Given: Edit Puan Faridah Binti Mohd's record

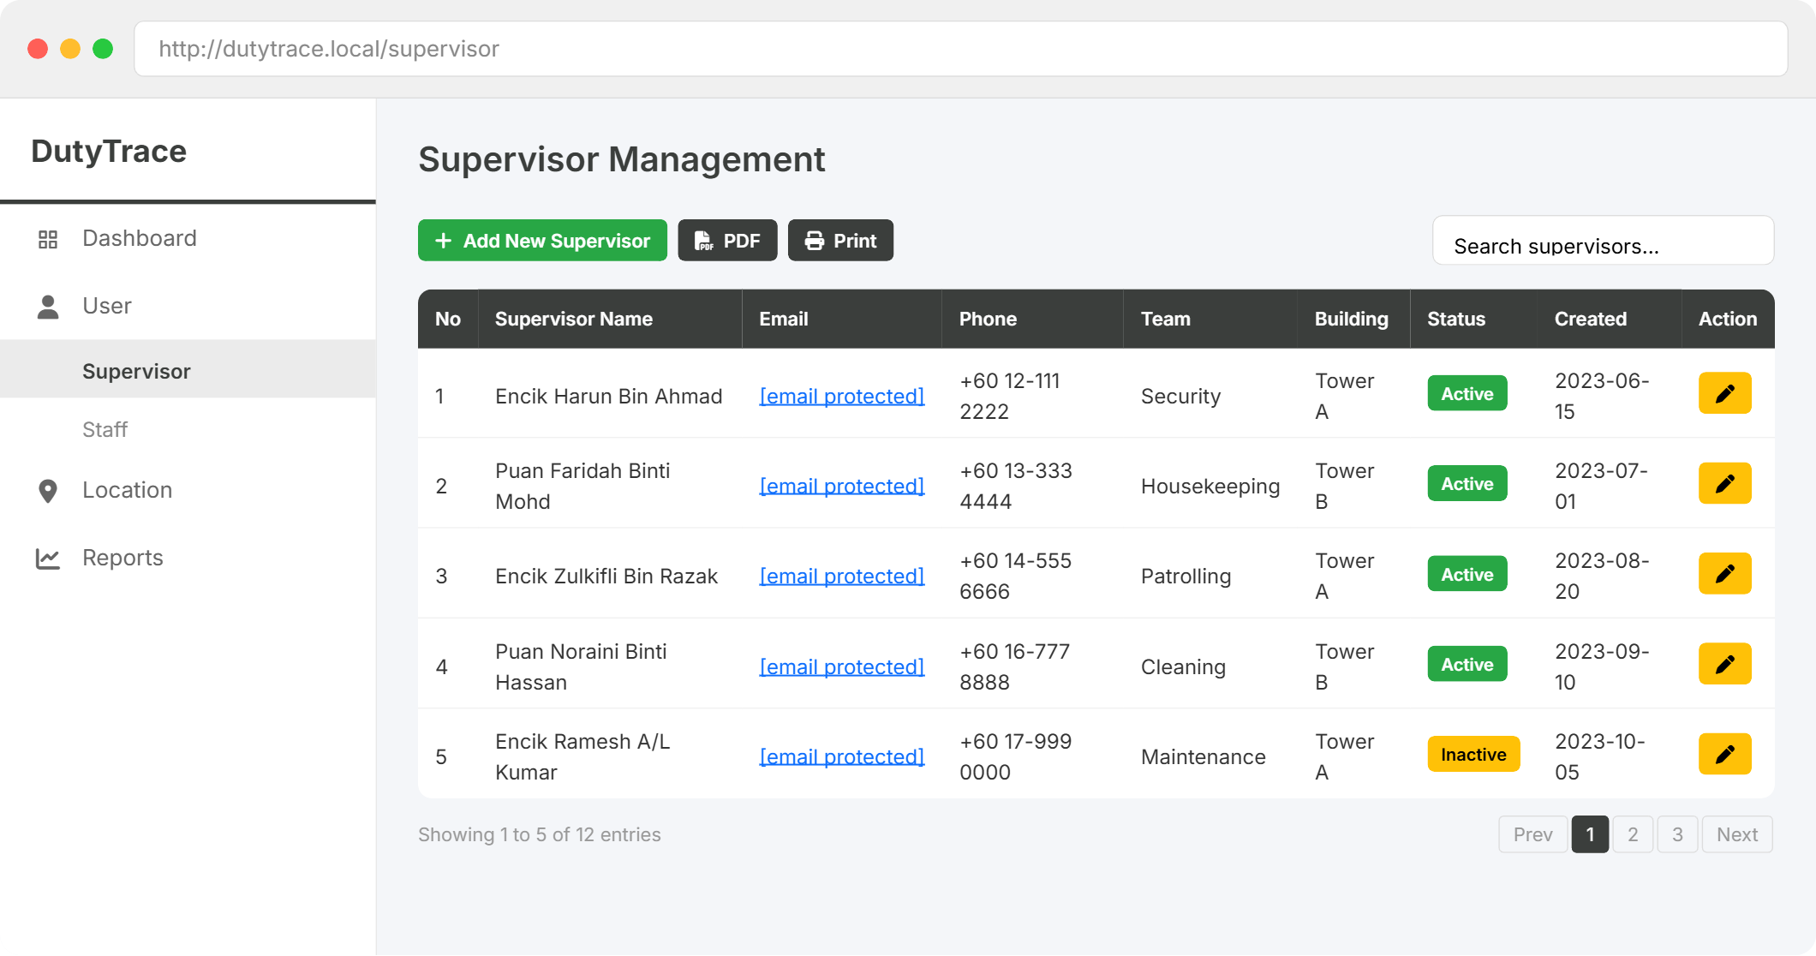Looking at the screenshot, I should 1724,484.
